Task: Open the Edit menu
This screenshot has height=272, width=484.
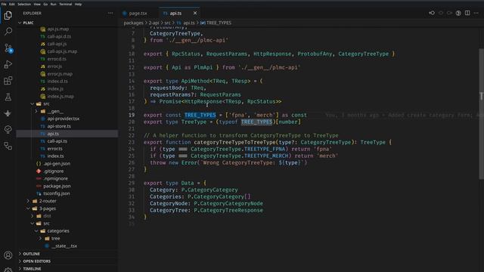Action: point(12,4)
